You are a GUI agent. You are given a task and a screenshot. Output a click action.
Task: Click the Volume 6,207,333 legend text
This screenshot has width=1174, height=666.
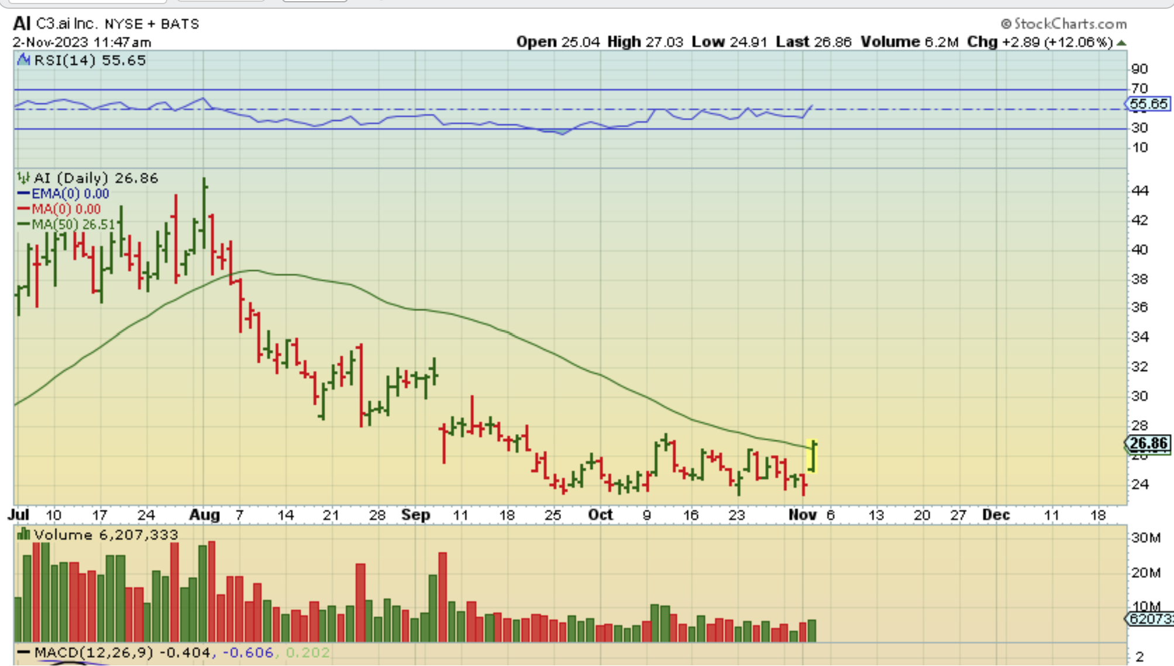(x=106, y=535)
